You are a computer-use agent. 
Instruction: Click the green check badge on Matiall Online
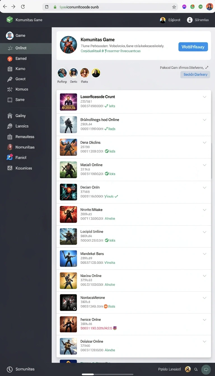click(107, 173)
